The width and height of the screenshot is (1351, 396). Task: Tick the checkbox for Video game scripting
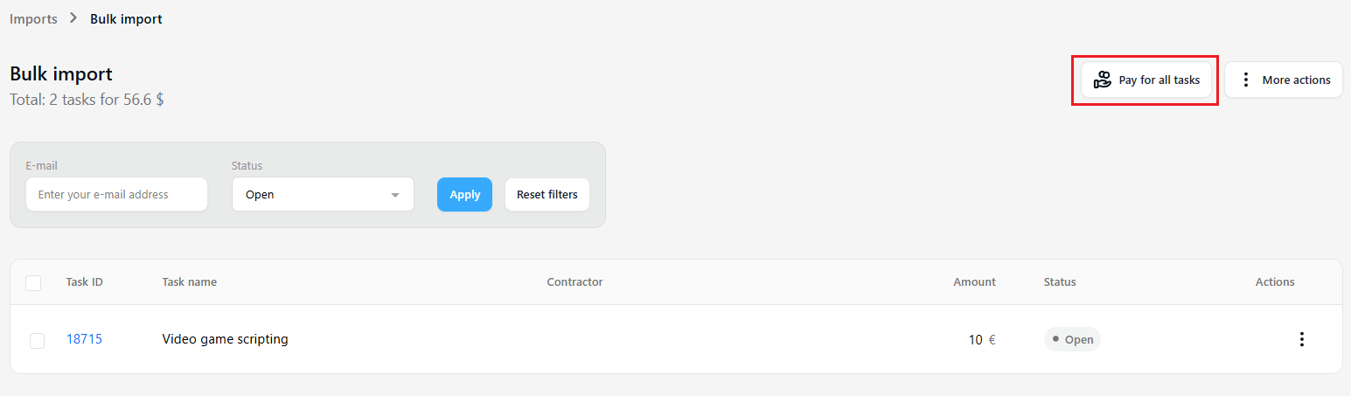tap(37, 340)
